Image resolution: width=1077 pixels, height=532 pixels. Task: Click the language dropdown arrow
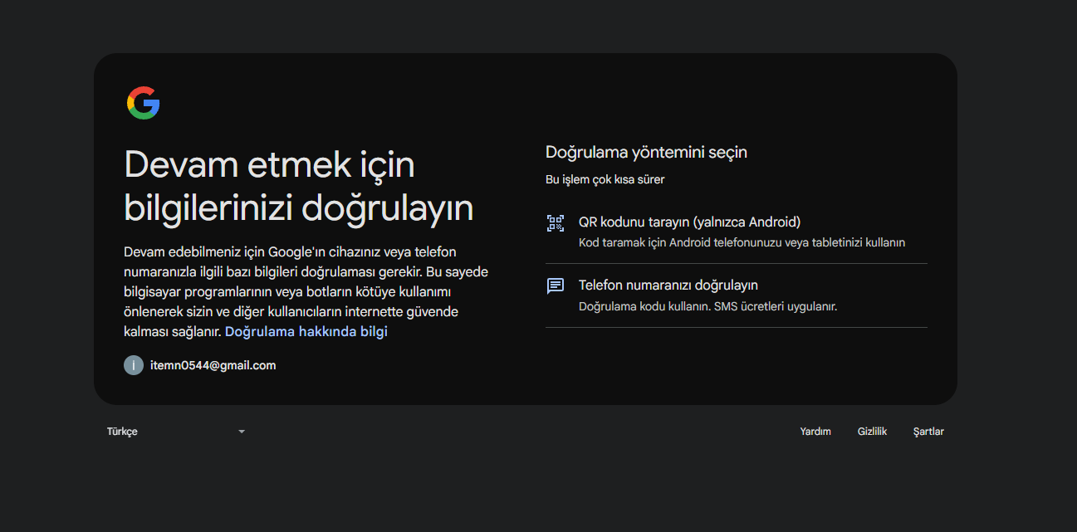pyautogui.click(x=242, y=432)
